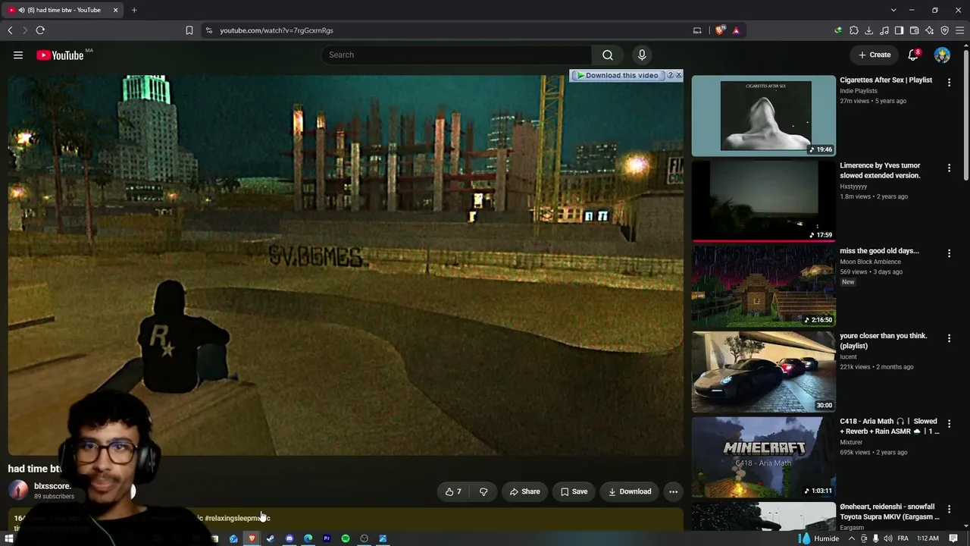Open 'Cigarettes After Sex | Playlist' title

[x=886, y=80]
